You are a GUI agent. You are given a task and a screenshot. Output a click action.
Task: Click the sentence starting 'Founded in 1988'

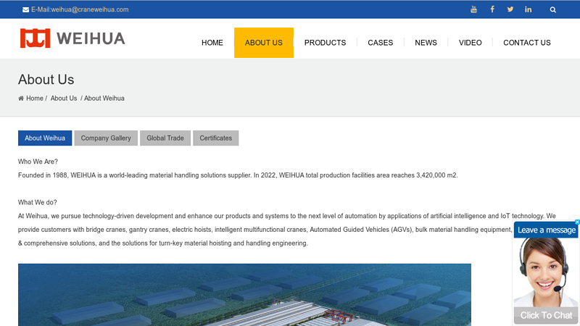[238, 175]
